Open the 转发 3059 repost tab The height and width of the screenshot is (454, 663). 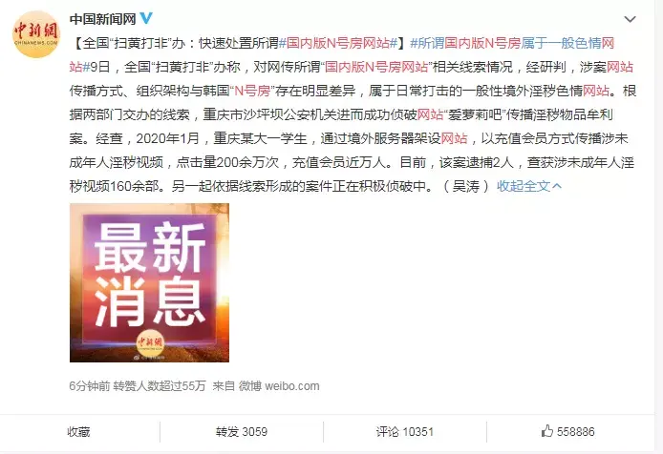pyautogui.click(x=242, y=432)
